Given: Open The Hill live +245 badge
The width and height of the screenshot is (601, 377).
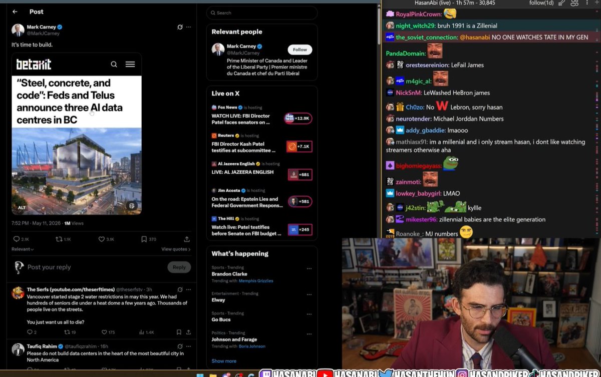Looking at the screenshot, I should pyautogui.click(x=300, y=230).
